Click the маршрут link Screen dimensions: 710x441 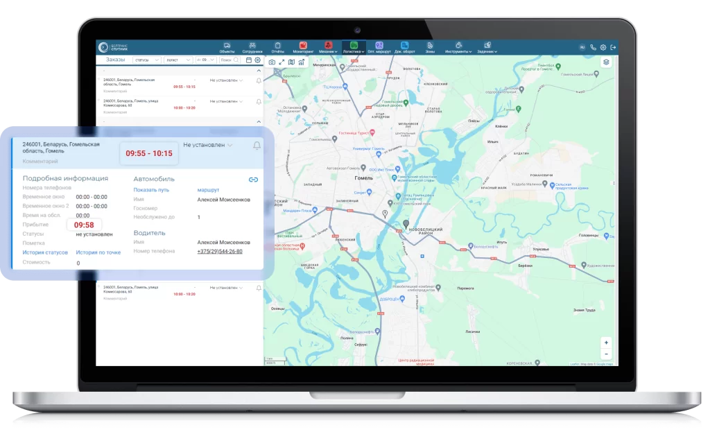tap(208, 190)
